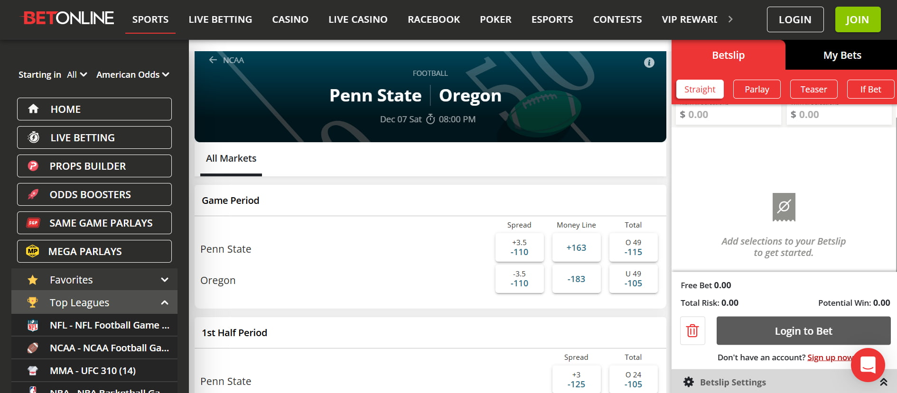Switch to the My Bets tab

point(842,55)
